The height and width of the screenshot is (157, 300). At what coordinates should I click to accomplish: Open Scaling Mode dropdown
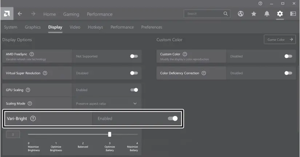[135, 104]
